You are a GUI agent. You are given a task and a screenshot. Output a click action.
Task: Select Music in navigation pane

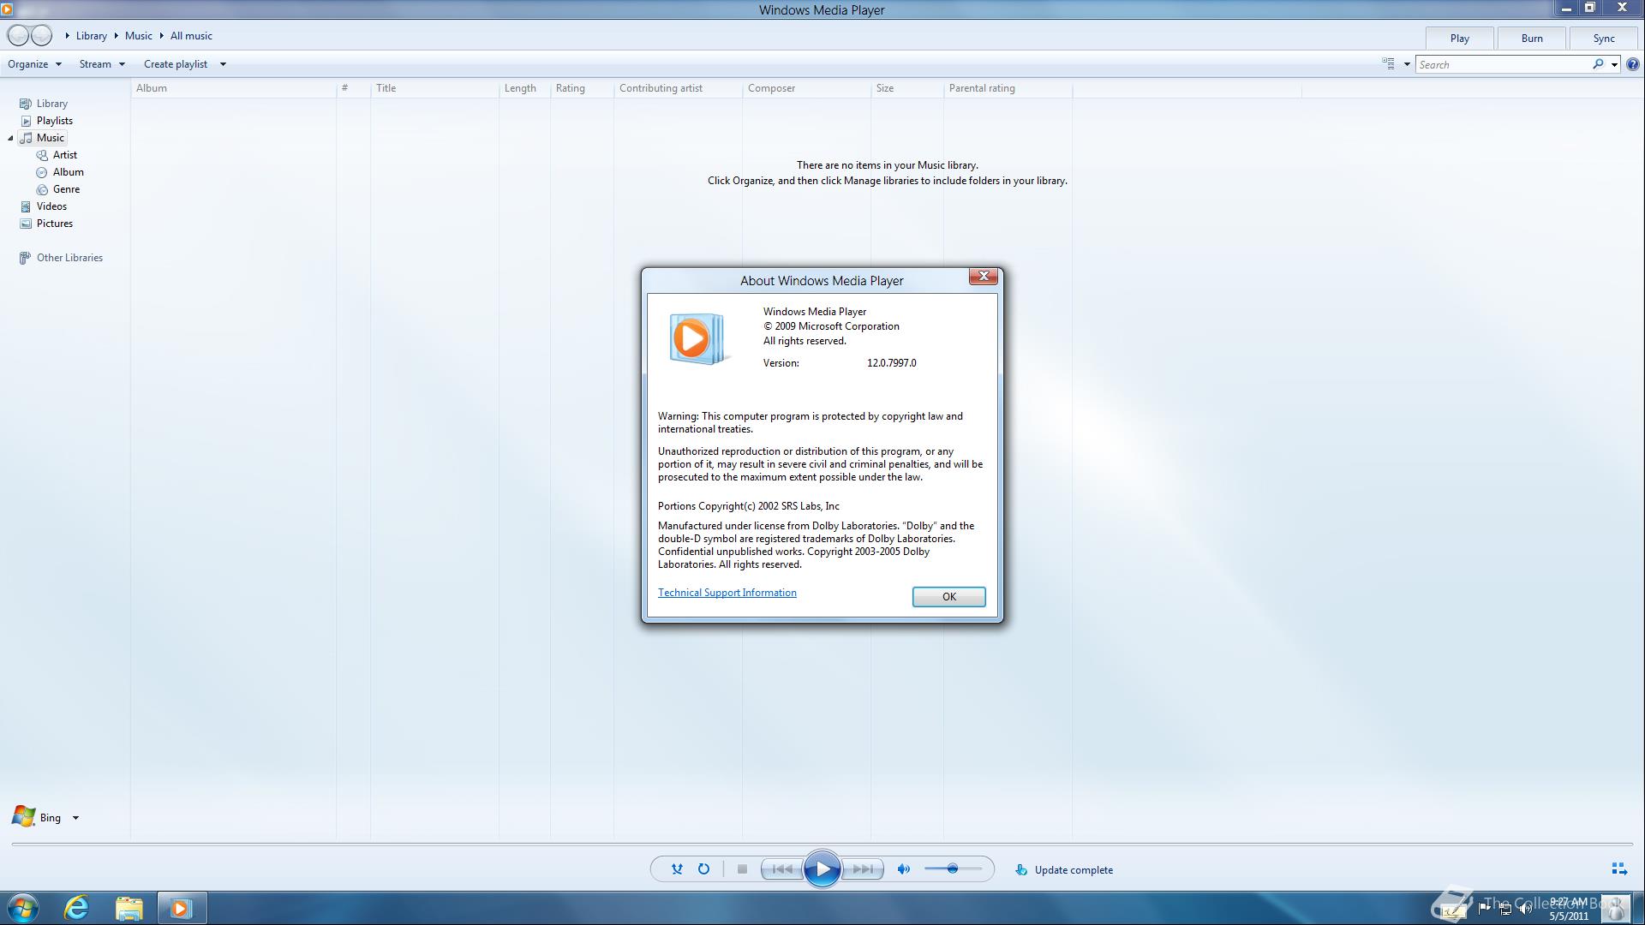pos(50,138)
